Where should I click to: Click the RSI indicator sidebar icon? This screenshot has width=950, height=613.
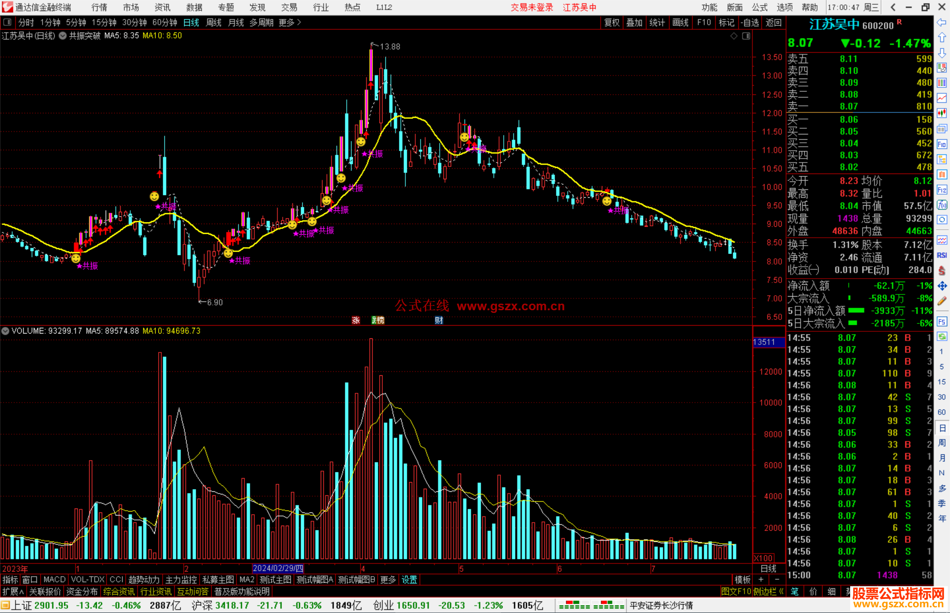pyautogui.click(x=942, y=255)
